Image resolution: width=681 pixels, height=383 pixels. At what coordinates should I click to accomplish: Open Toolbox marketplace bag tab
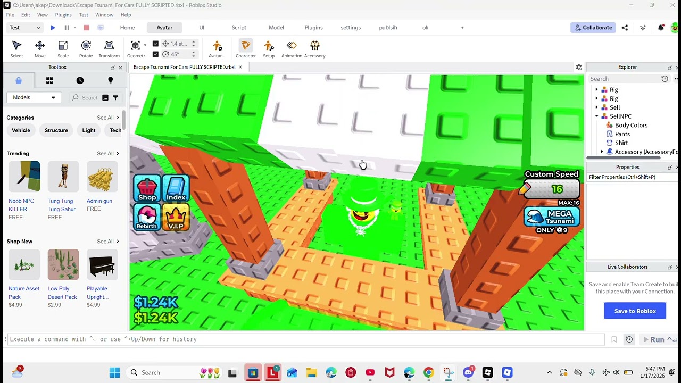pos(19,80)
